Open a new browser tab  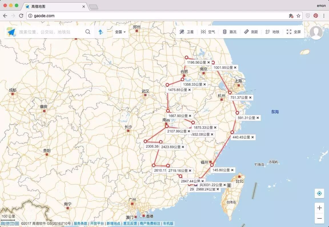(94, 7)
